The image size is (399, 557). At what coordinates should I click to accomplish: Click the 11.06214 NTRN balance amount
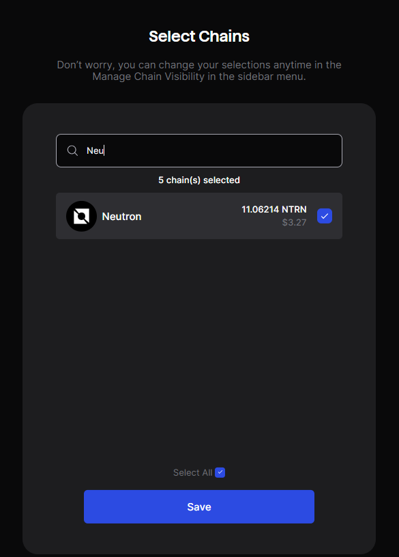pyautogui.click(x=274, y=209)
